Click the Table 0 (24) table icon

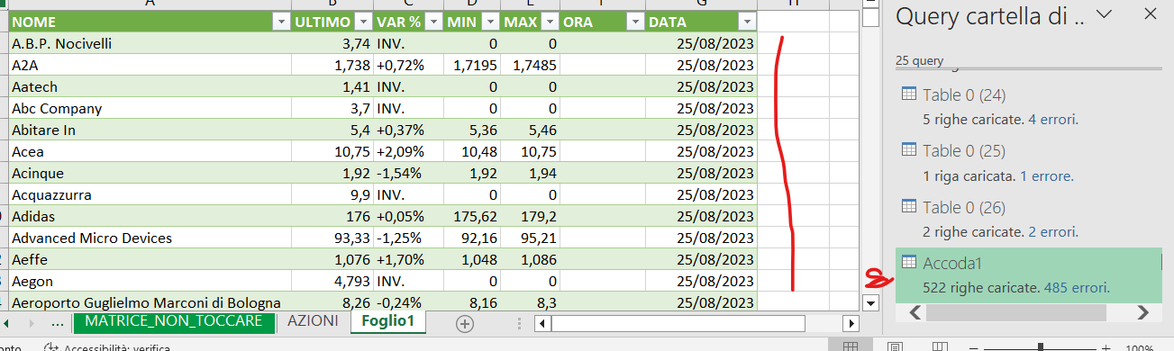[908, 94]
